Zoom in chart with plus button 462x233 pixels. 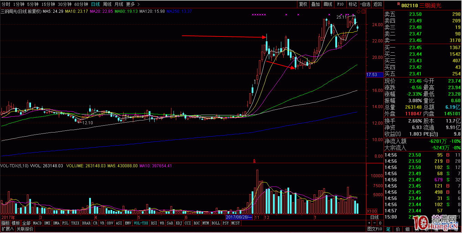(x=370, y=223)
